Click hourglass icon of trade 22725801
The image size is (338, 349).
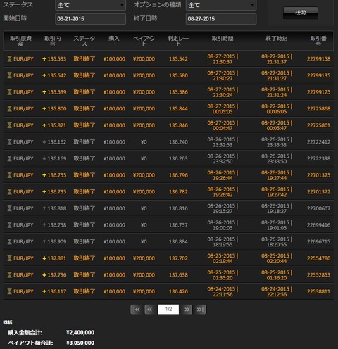tap(9, 125)
